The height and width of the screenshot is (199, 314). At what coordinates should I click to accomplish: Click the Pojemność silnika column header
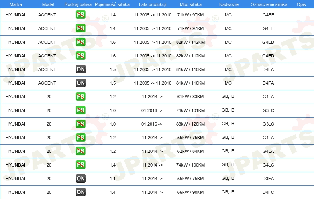112,4
